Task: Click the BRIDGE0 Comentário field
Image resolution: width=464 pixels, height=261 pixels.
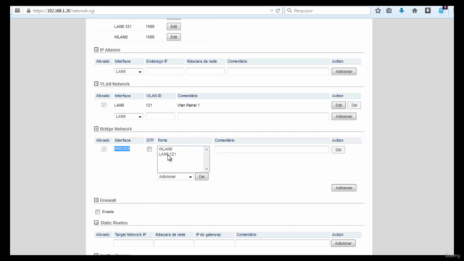Action: pos(271,150)
